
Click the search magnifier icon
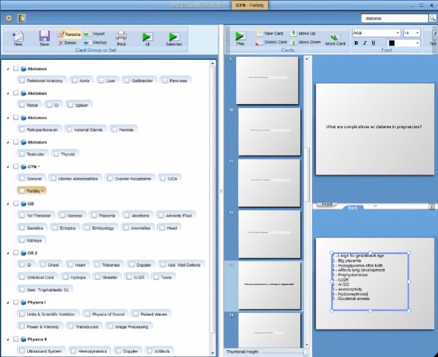click(x=432, y=18)
